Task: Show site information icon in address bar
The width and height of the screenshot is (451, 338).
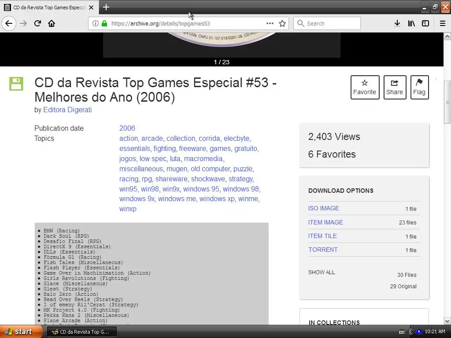Action: click(x=96, y=23)
